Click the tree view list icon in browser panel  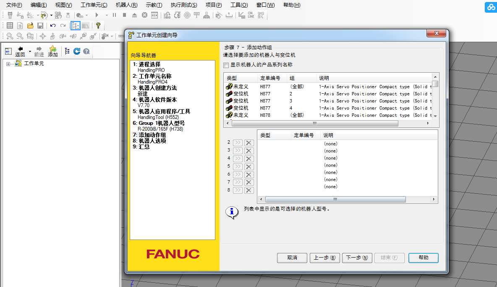click(67, 51)
